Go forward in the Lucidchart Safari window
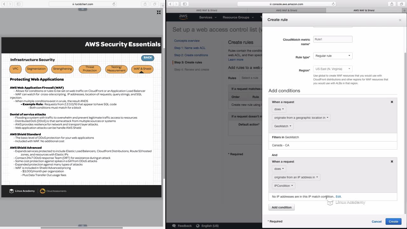407x229 pixels. pos(10,4)
